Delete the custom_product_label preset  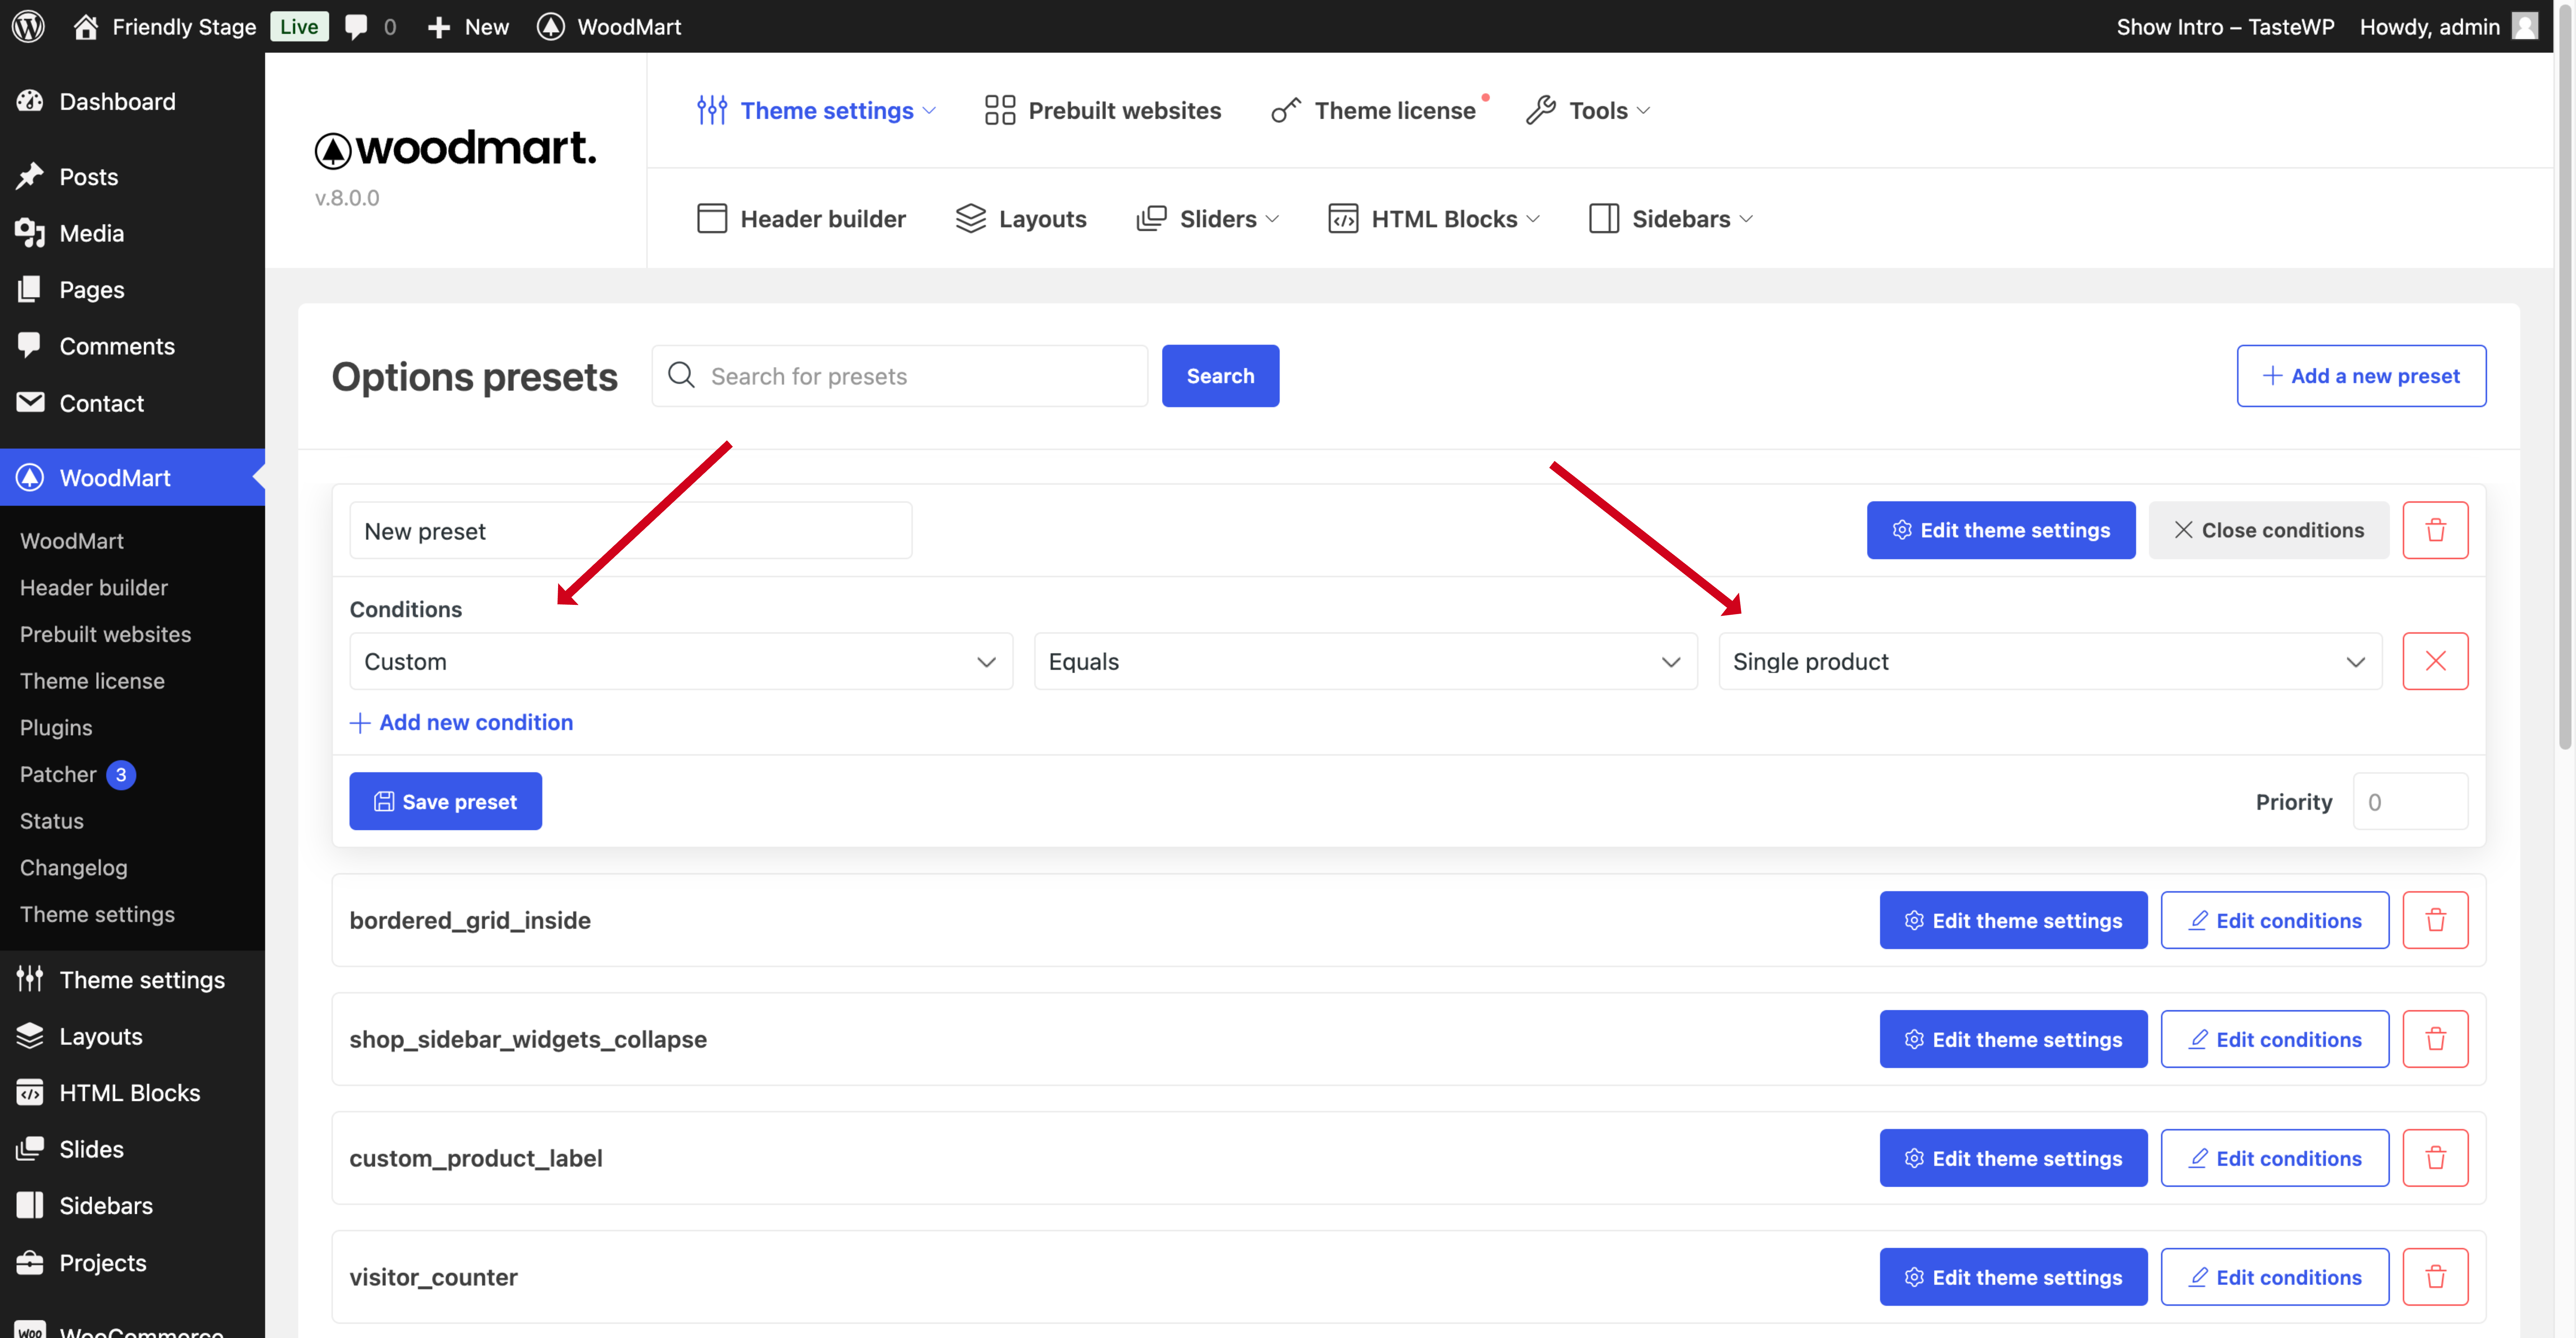click(2435, 1158)
